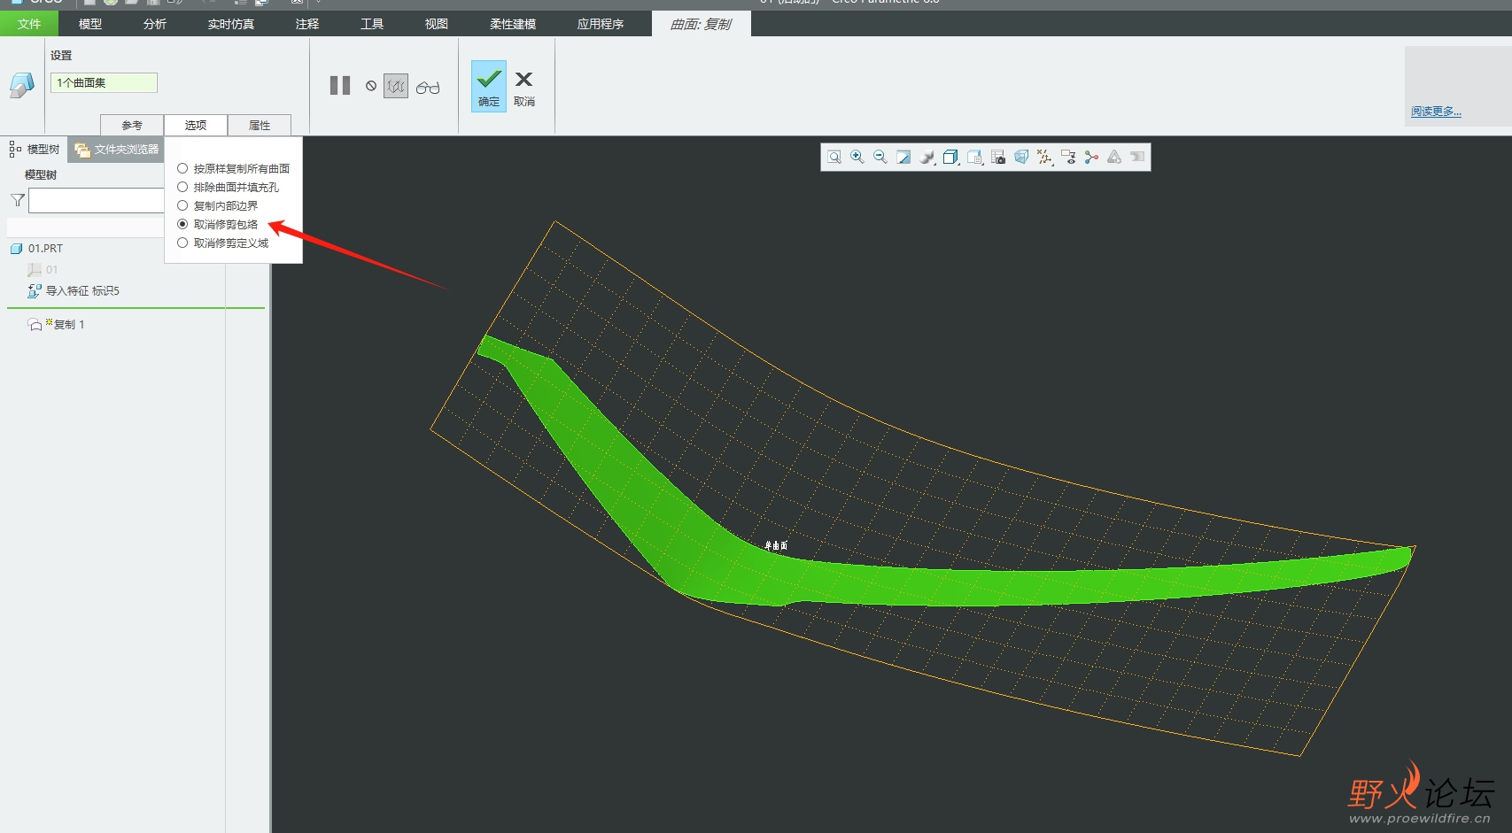The height and width of the screenshot is (833, 1512).
Task: Click the Zoom Out magnifier icon
Action: pos(880,158)
